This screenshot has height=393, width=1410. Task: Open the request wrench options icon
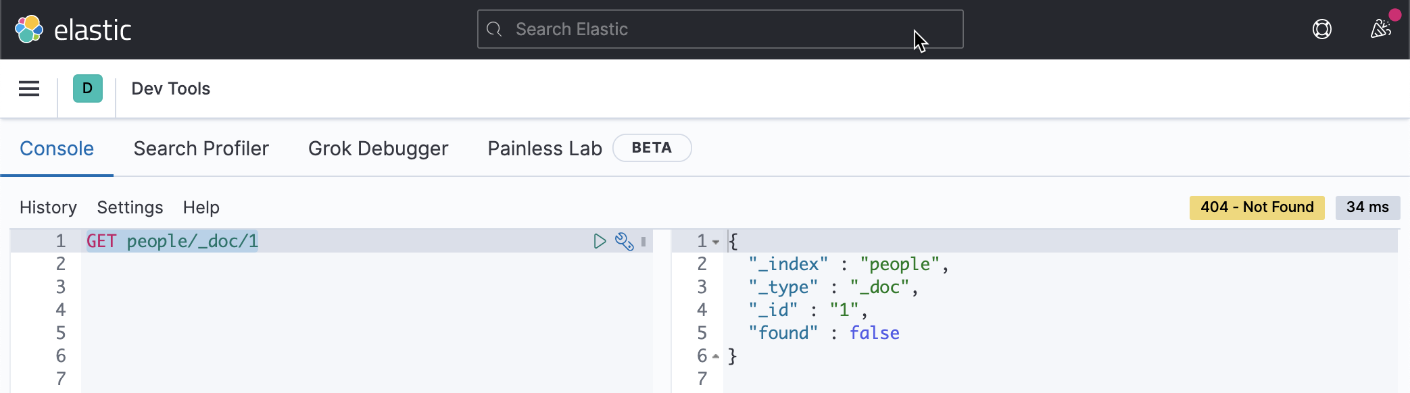click(x=624, y=241)
